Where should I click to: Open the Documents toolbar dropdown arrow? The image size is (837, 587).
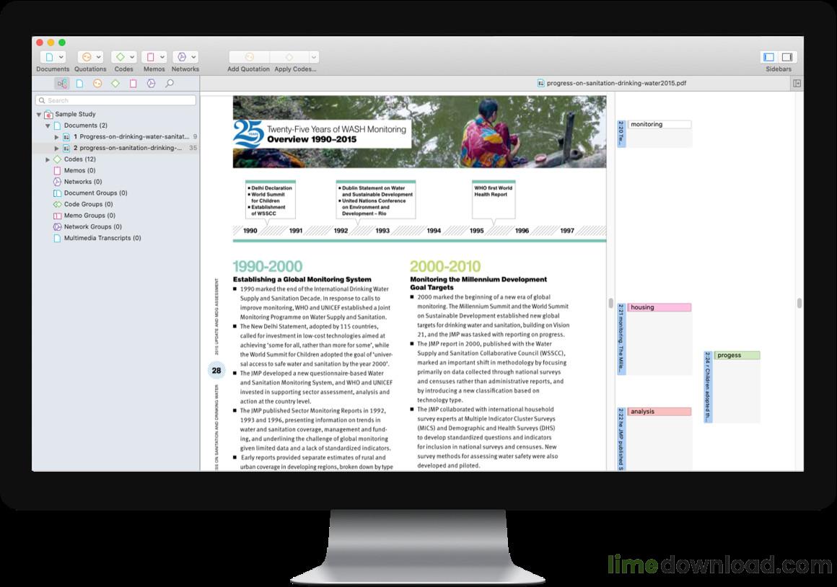[x=61, y=57]
